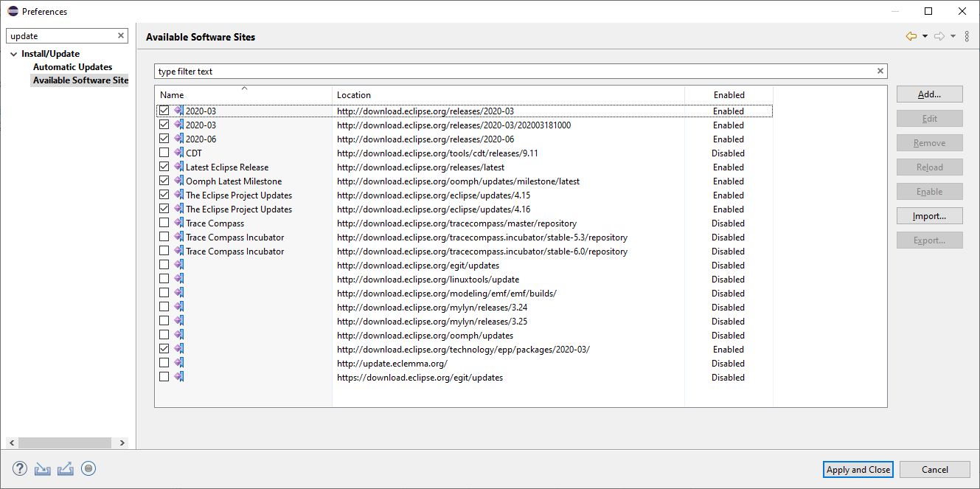Clear the 'update' search field with X
This screenshot has height=489, width=980.
tap(121, 35)
